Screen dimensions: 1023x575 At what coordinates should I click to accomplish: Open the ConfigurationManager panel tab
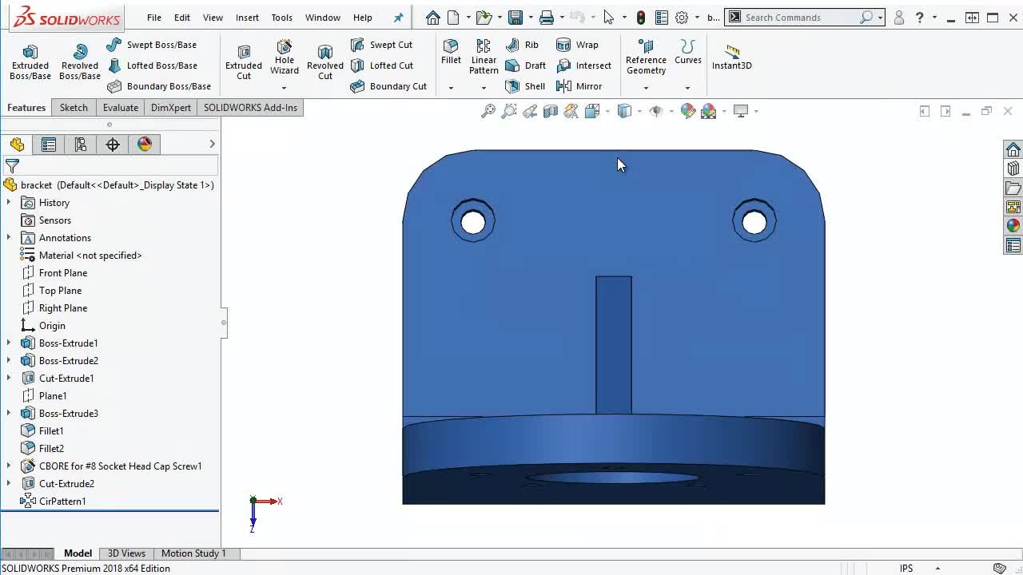[x=81, y=145]
